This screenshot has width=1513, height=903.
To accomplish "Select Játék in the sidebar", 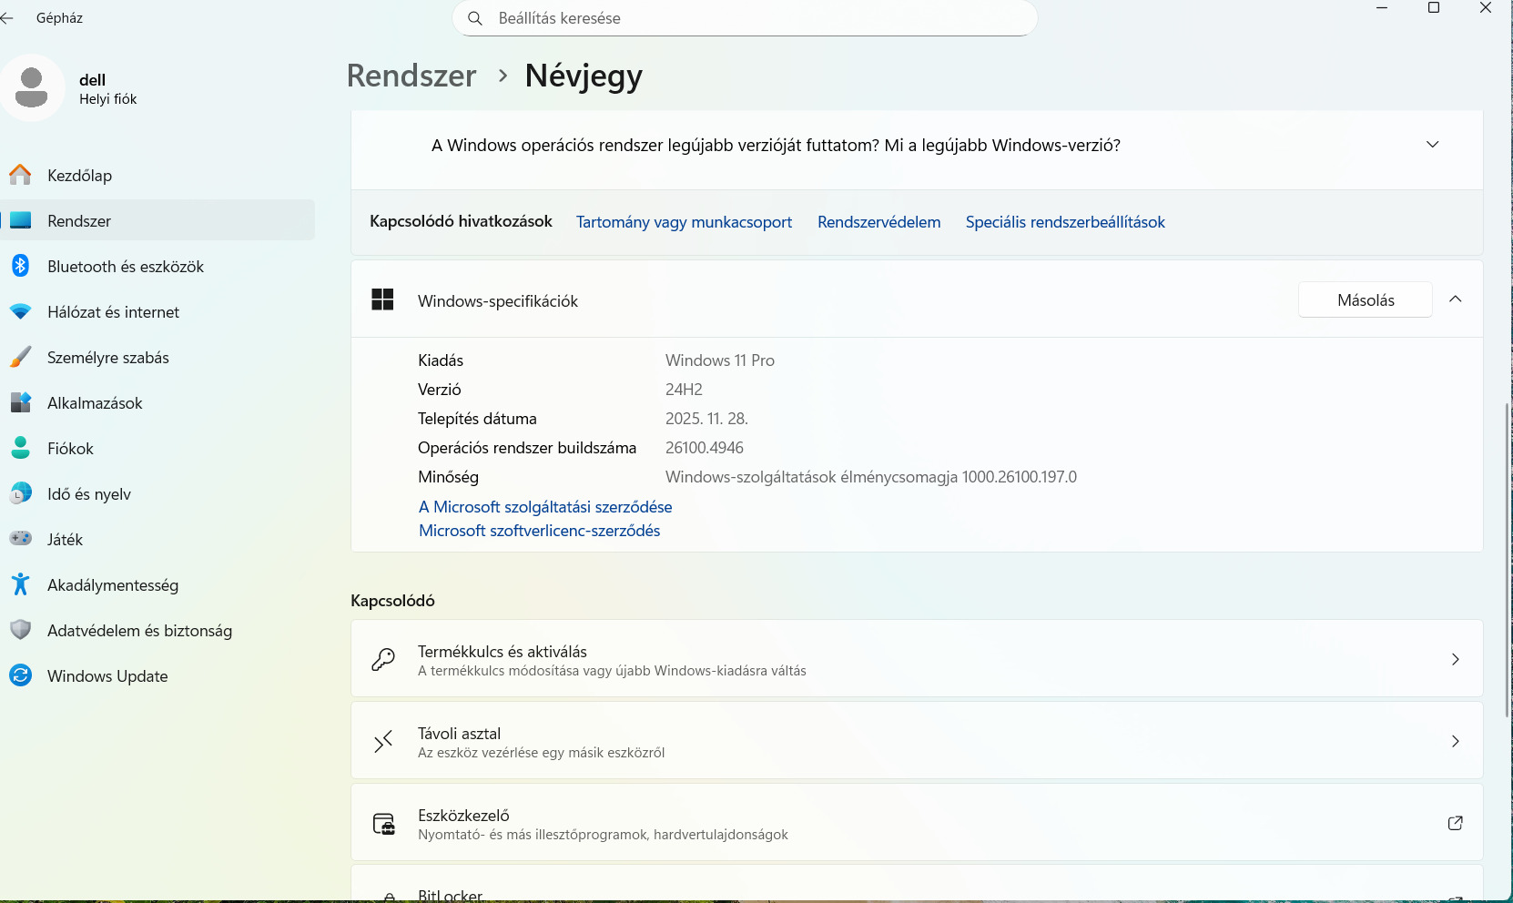I will pos(157,539).
